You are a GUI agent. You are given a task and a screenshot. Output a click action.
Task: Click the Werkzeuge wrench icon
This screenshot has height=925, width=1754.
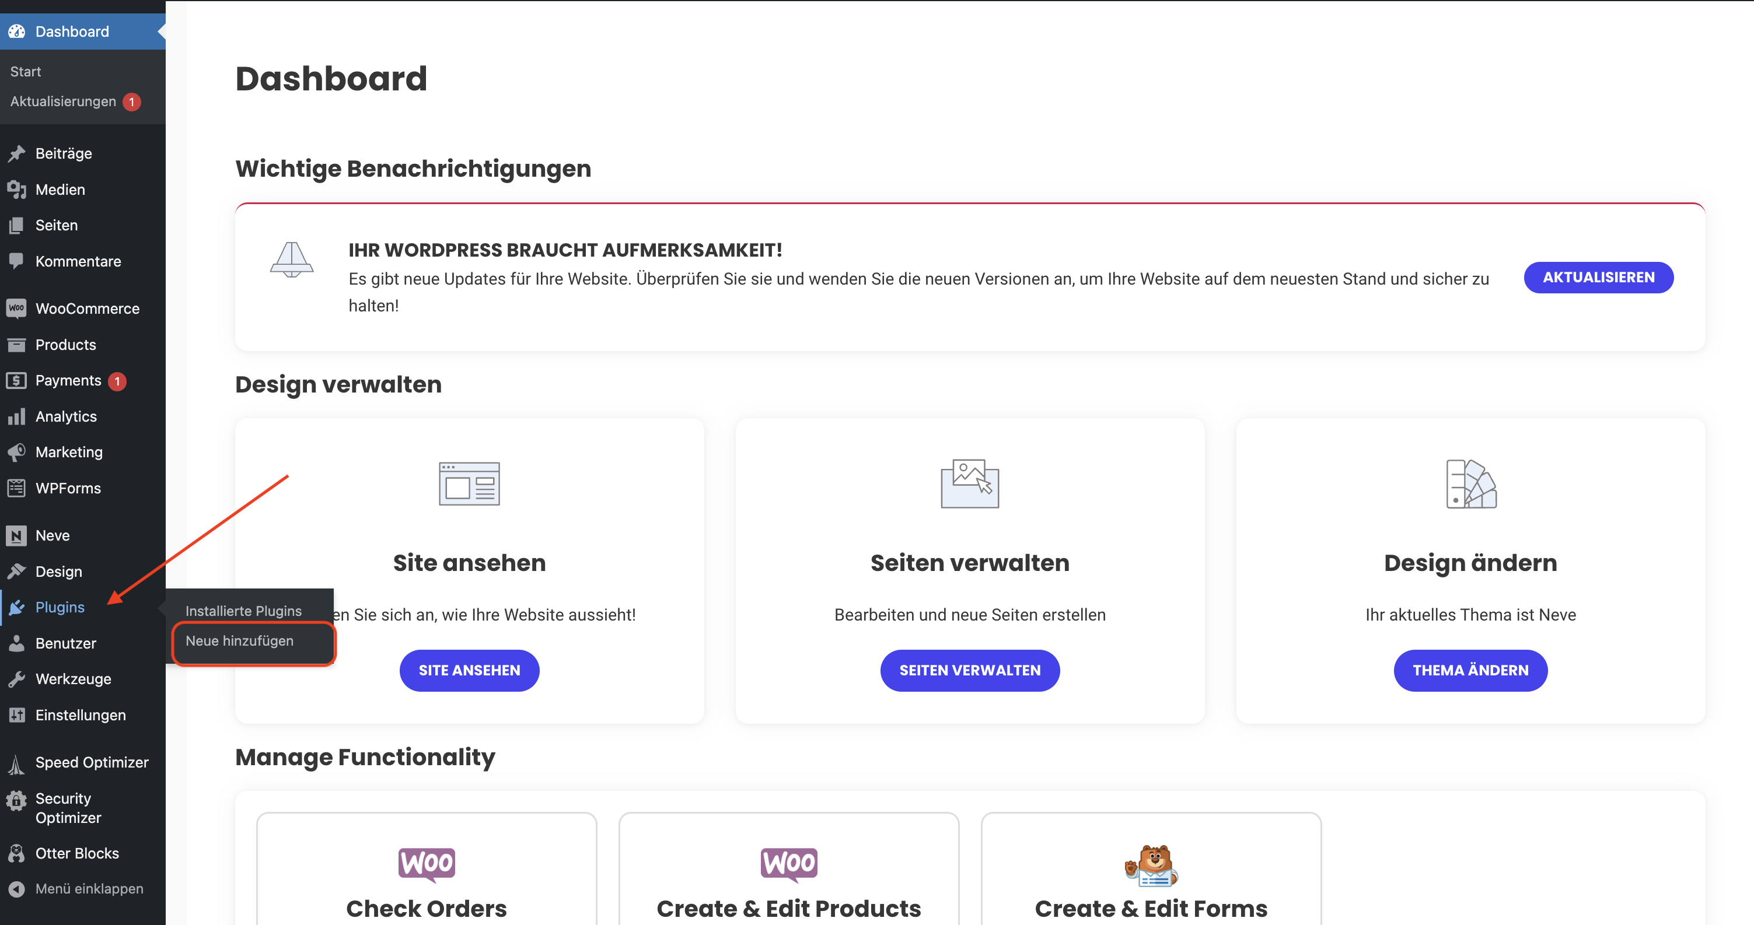pos(17,679)
